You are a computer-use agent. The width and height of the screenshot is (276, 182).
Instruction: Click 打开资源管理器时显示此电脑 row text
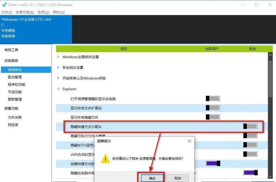point(93,99)
